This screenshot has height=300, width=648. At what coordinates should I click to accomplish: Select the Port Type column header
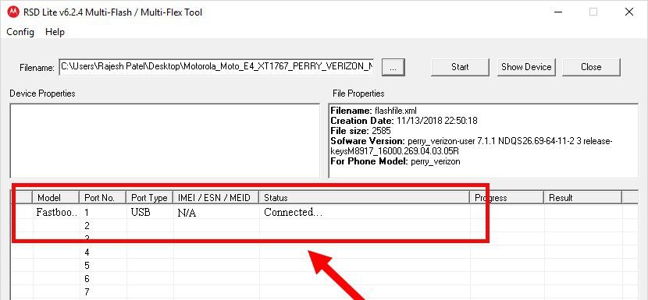coord(150,198)
